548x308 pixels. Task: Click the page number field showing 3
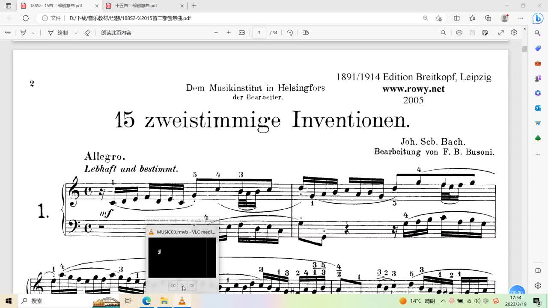coord(259,33)
